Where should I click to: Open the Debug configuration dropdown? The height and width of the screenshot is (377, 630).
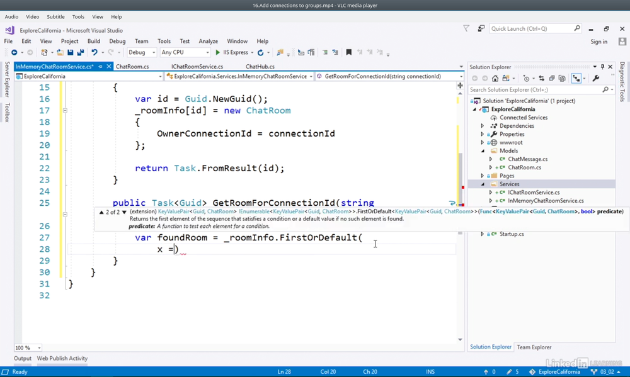(141, 53)
